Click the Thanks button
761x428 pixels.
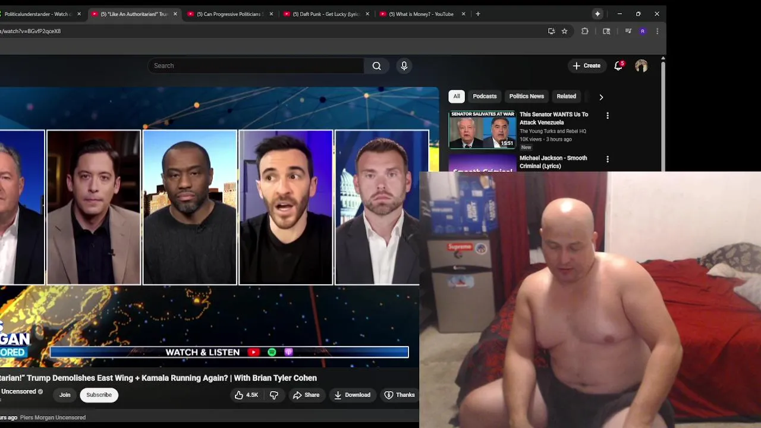click(x=400, y=395)
